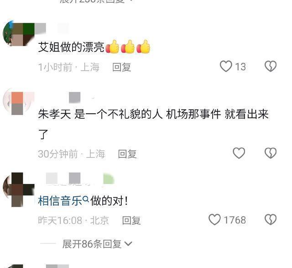Click chevron next to 展开86条回复
The width and height of the screenshot is (292, 268).
128,244
